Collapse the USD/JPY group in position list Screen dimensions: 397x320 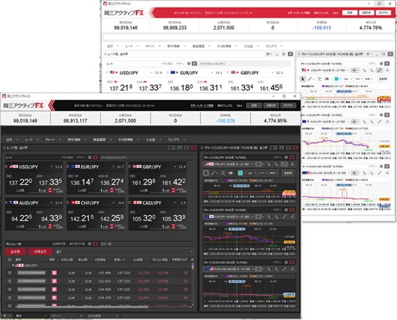click(x=13, y=265)
